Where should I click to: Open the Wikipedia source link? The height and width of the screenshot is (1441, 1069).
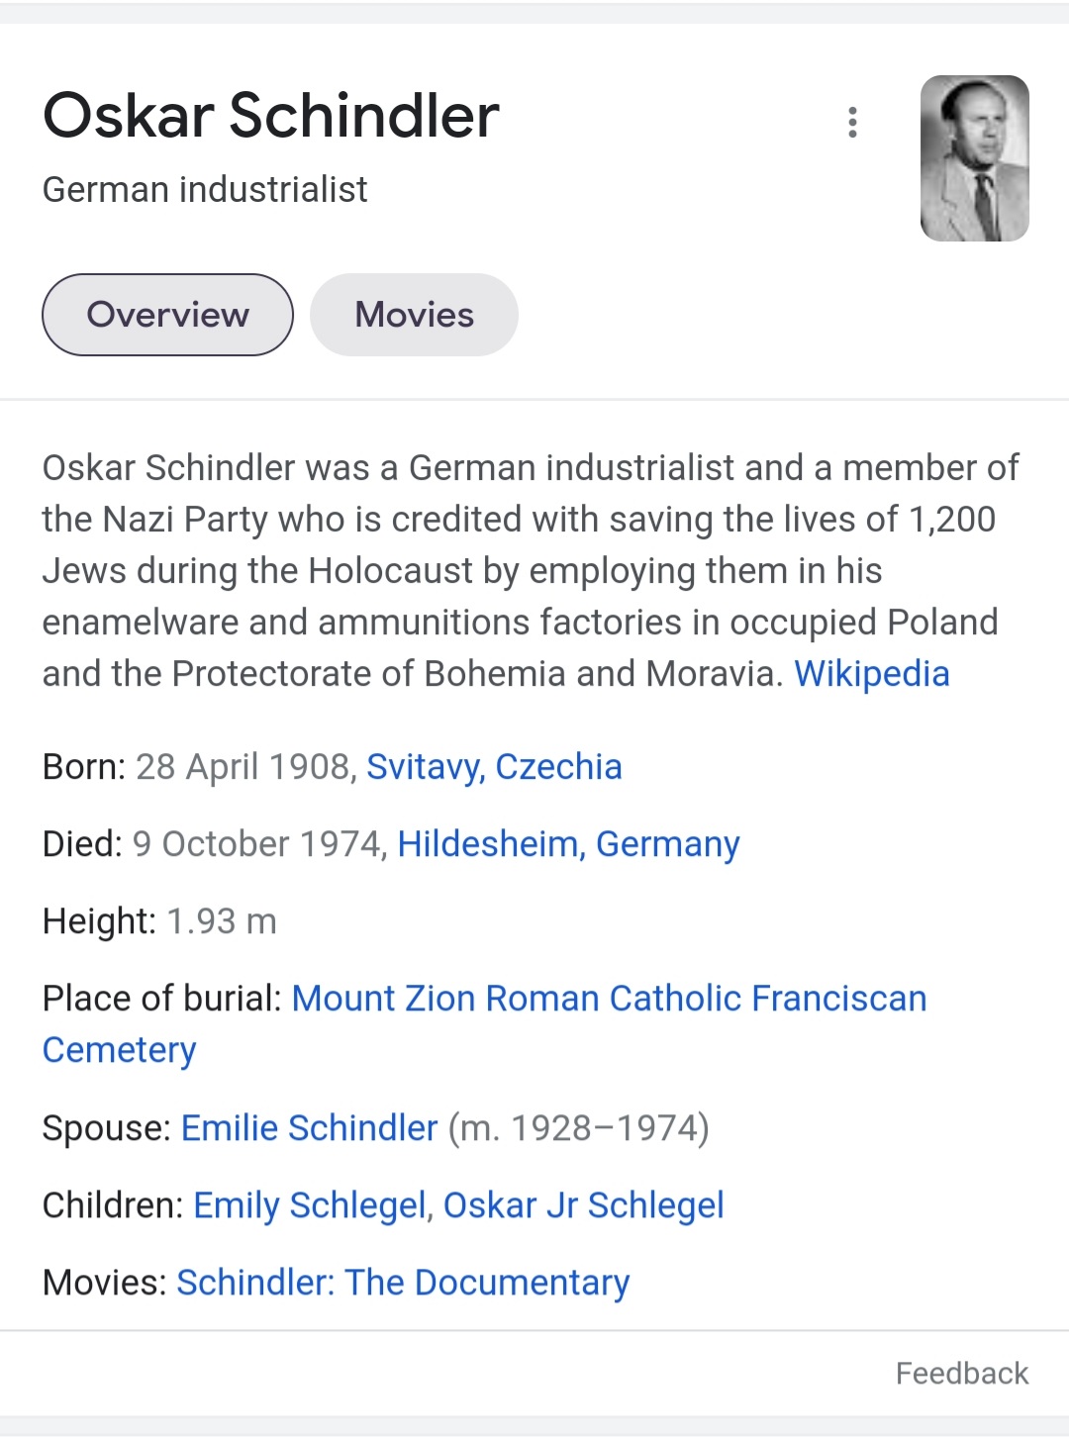(871, 674)
